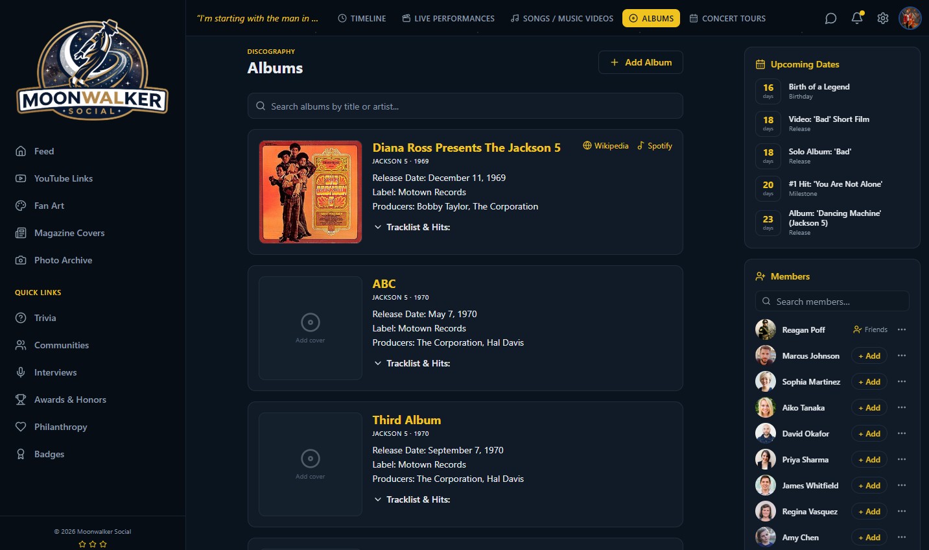Open notifications bell icon

(857, 18)
